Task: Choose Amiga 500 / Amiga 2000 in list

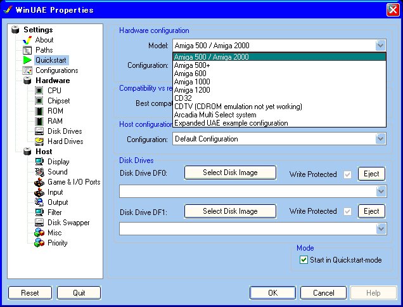Action: point(279,57)
